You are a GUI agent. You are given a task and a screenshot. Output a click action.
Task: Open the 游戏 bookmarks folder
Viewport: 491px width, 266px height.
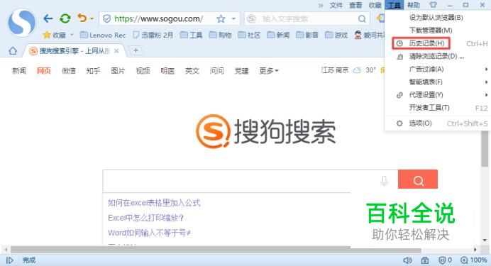pyautogui.click(x=336, y=35)
